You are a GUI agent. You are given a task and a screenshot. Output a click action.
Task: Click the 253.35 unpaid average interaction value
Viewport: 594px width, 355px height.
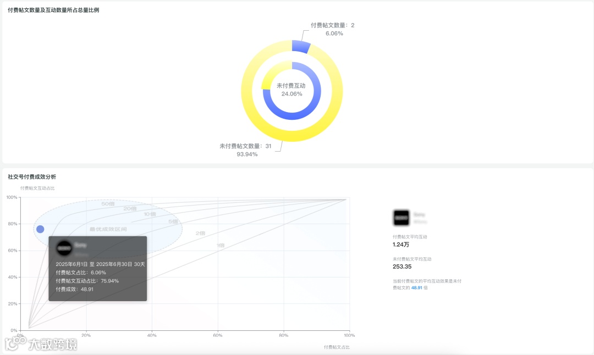tap(402, 267)
